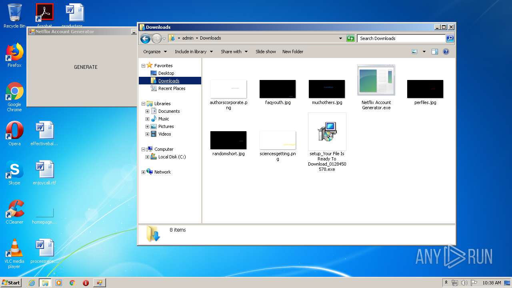Open the Start menu
The image size is (512, 288).
(11, 283)
